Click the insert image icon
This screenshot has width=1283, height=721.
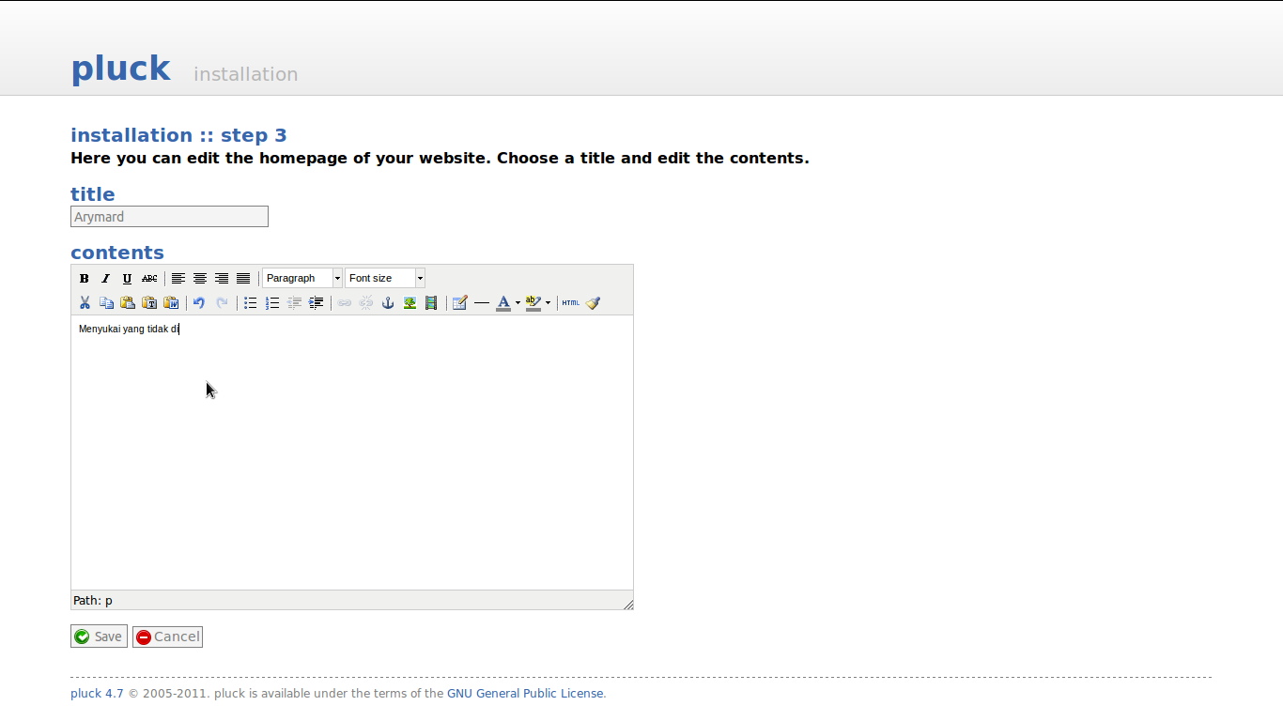(410, 303)
